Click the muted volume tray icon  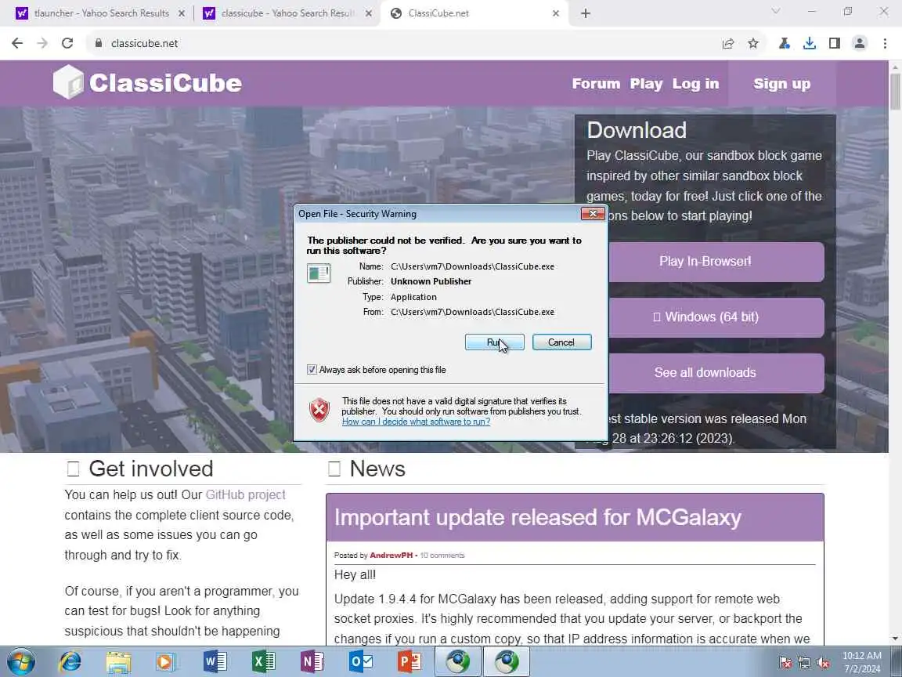823,663
